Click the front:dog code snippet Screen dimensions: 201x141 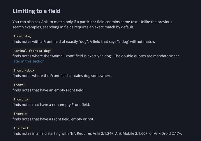tap(22, 36)
